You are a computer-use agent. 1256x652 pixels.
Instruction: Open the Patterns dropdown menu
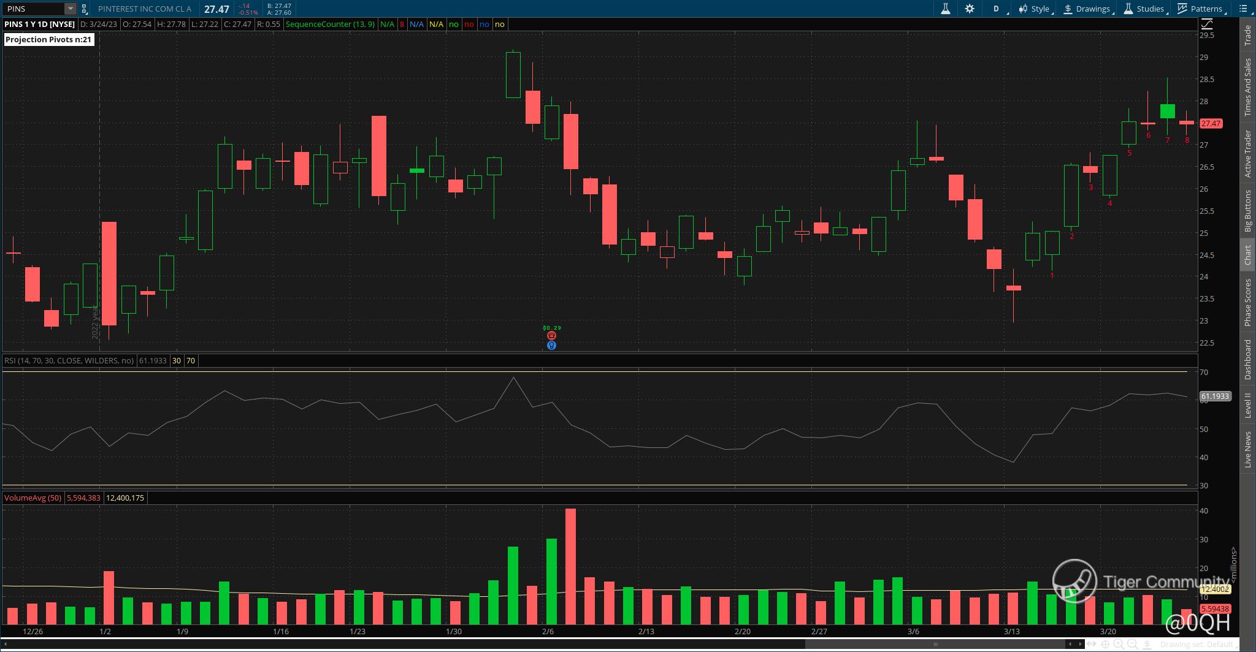[x=1201, y=9]
